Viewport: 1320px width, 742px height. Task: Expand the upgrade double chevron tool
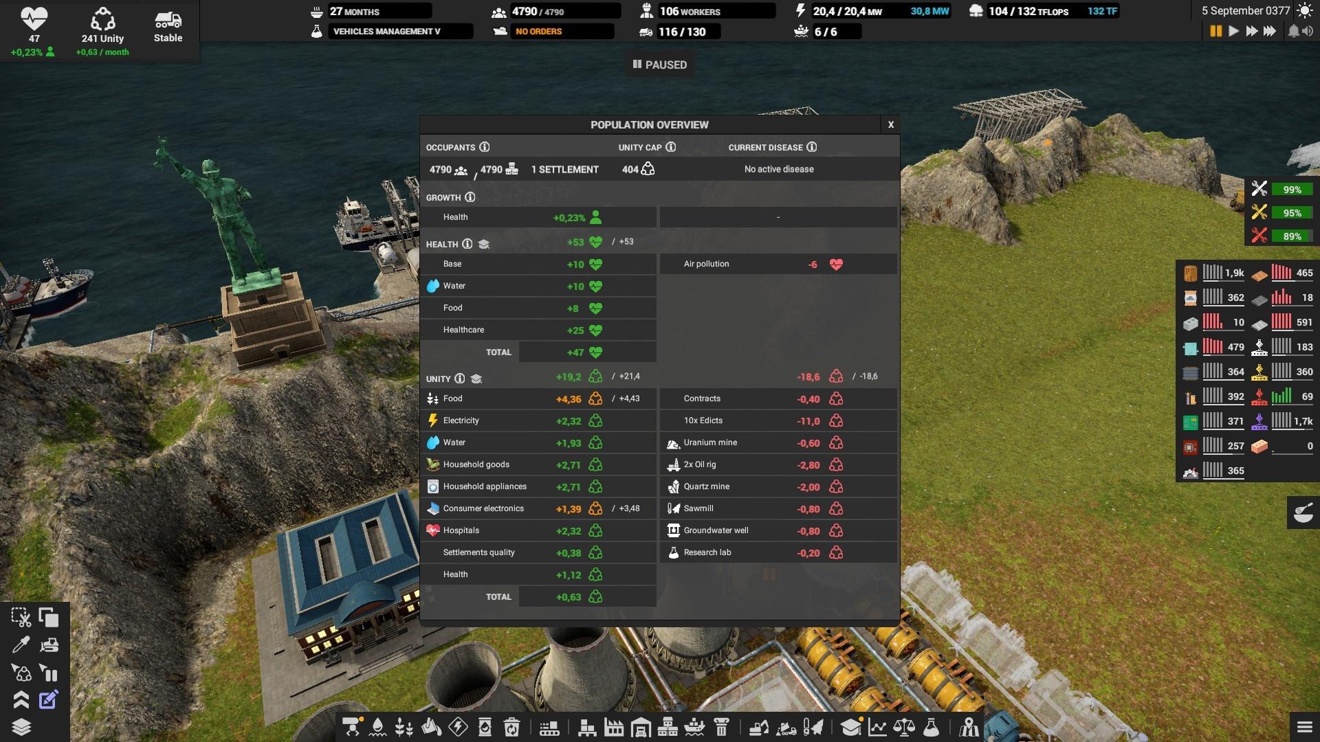(21, 700)
